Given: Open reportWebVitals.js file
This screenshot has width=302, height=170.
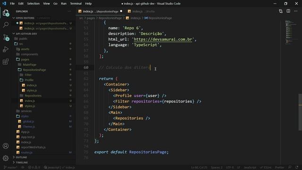Looking at the screenshot, I should tap(33, 147).
